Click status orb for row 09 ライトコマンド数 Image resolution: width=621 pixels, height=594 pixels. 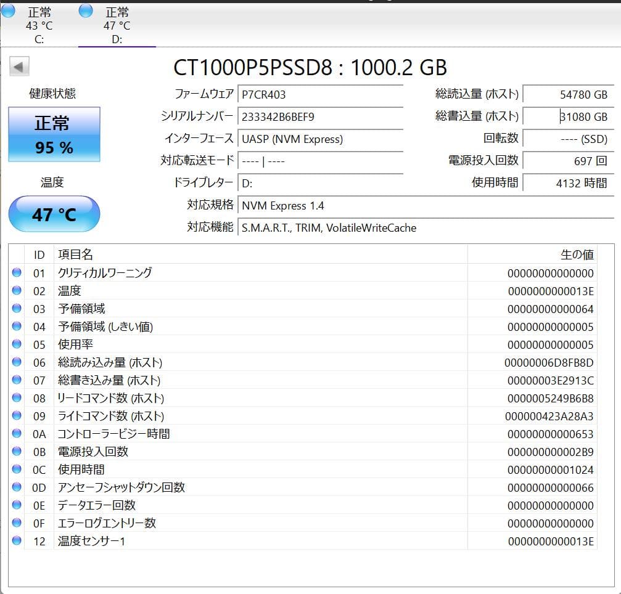point(17,415)
